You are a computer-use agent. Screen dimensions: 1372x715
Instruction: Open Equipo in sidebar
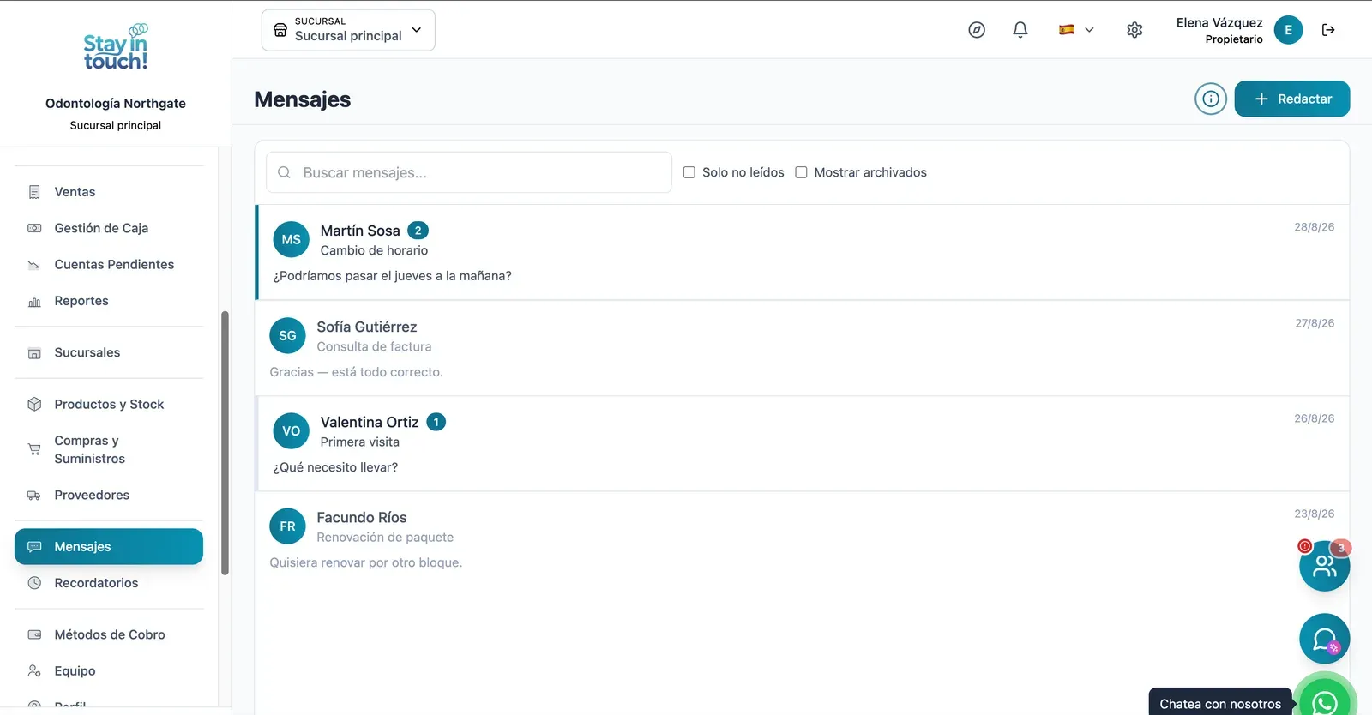point(109,670)
